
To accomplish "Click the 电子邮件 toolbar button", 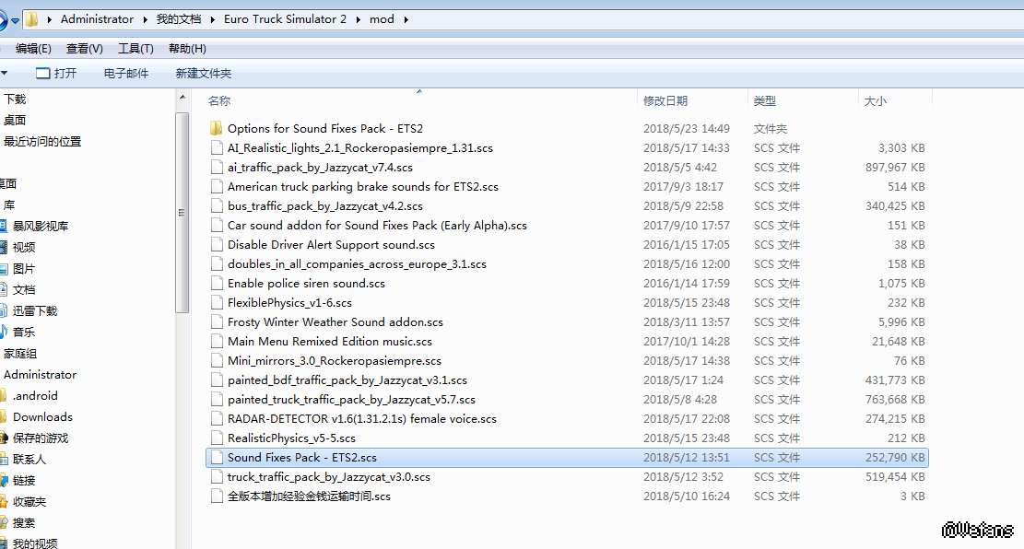I will point(126,74).
